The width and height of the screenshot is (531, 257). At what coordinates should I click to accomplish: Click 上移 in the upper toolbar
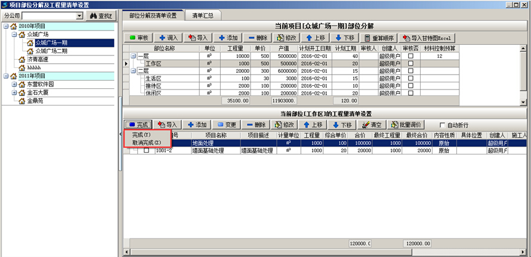pyautogui.click(x=317, y=37)
